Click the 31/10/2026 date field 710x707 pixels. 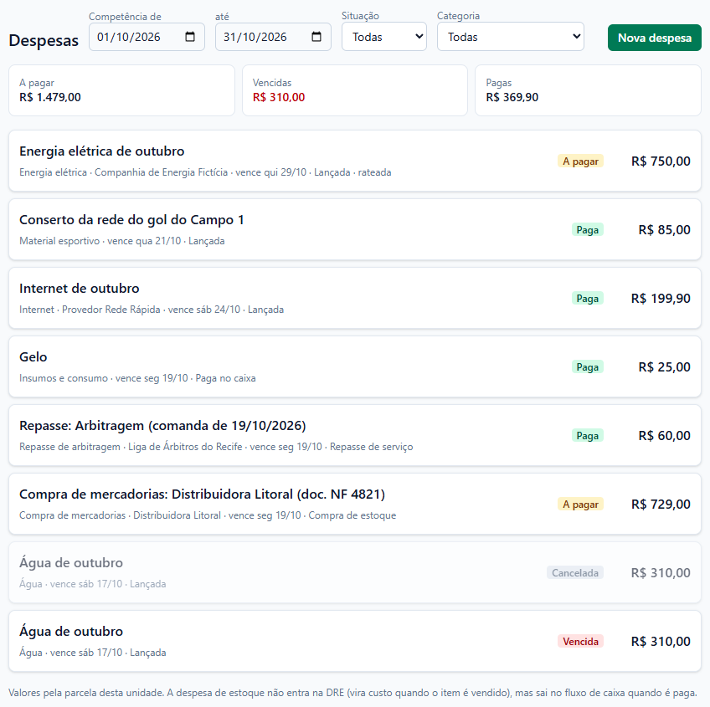(x=273, y=37)
